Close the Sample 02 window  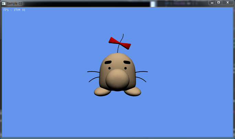click(x=227, y=2)
